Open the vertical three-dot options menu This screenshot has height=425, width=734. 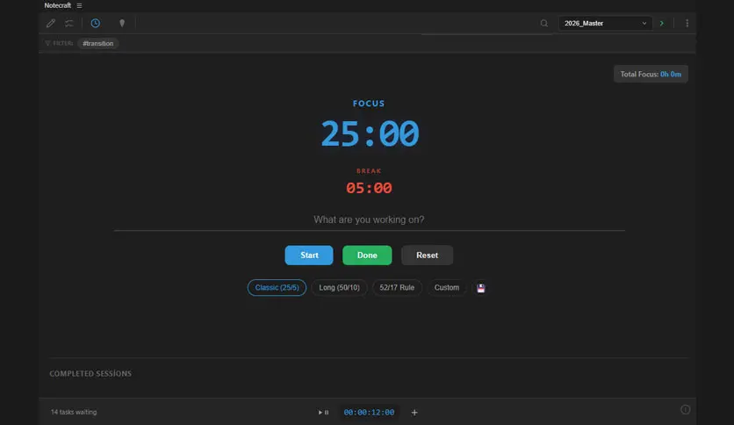tap(687, 23)
